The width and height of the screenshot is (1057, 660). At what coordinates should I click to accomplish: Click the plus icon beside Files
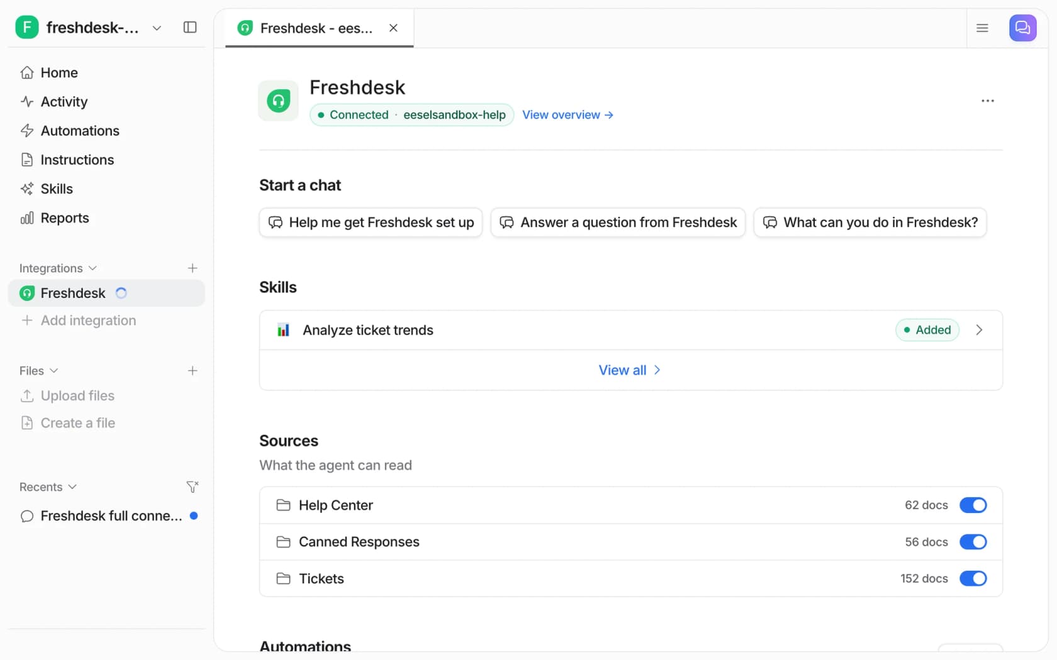coord(193,371)
